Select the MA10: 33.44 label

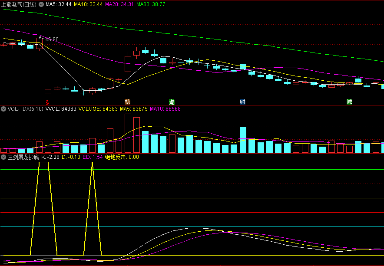point(88,4)
